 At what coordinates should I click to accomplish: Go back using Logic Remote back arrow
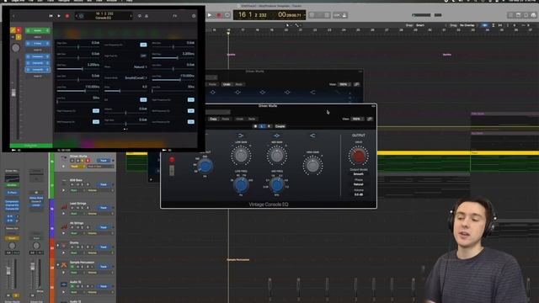coord(13,16)
